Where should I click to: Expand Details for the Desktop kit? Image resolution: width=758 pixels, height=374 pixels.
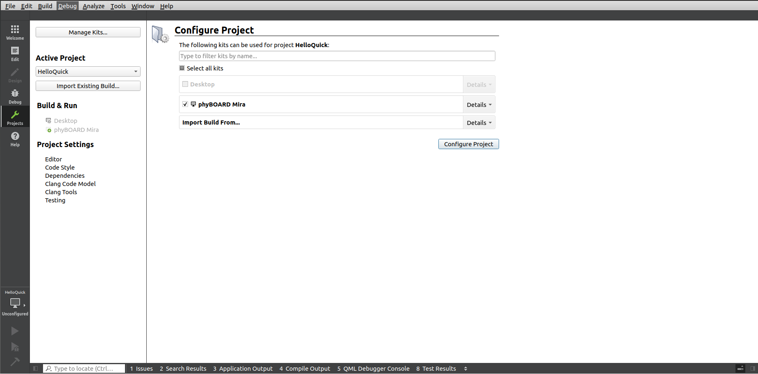(479, 84)
